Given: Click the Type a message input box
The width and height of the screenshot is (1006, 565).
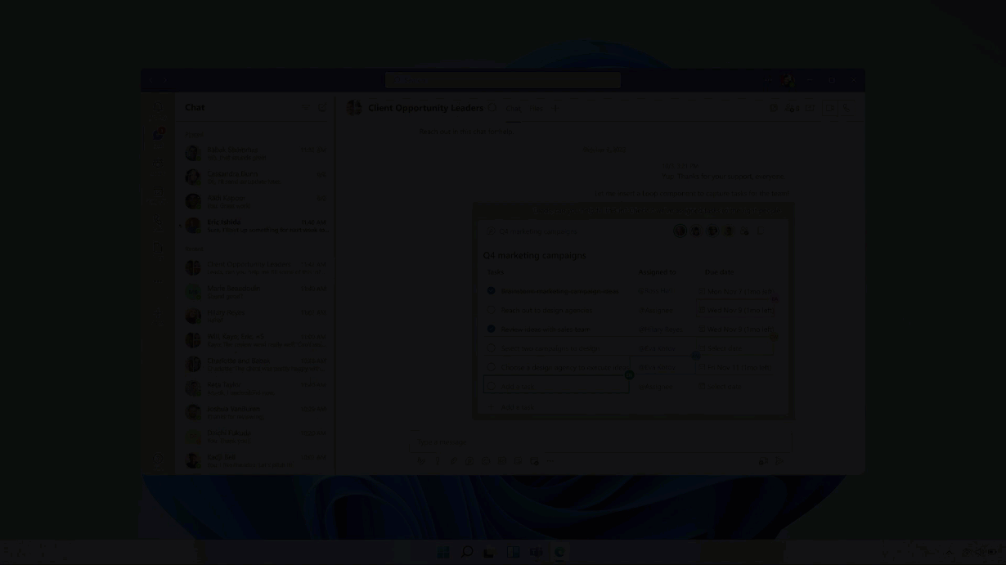Looking at the screenshot, I should [601, 442].
